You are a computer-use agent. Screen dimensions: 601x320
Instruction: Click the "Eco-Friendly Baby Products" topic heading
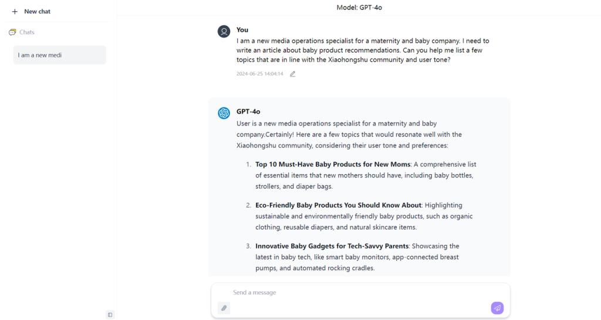(x=338, y=205)
